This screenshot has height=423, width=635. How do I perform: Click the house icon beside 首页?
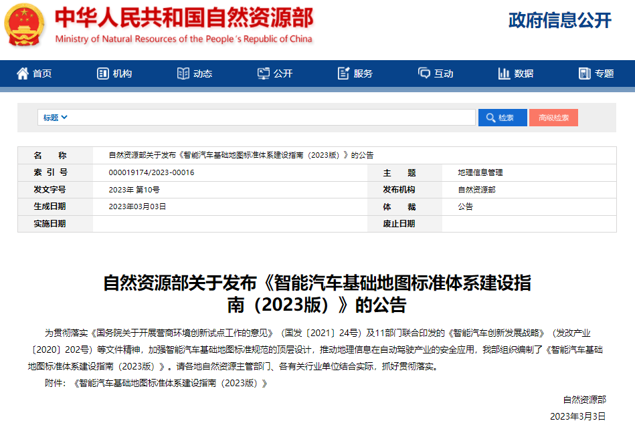point(24,74)
